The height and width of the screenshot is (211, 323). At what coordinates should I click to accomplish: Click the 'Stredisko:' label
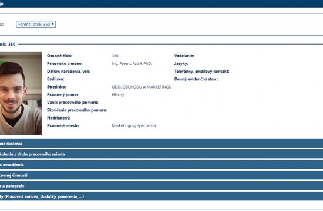[56, 87]
